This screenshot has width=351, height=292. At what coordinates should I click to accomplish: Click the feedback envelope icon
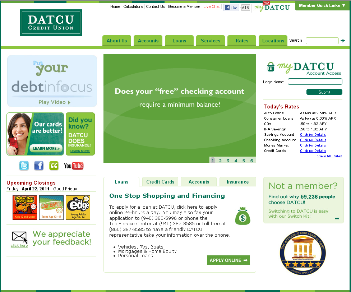coord(19,237)
